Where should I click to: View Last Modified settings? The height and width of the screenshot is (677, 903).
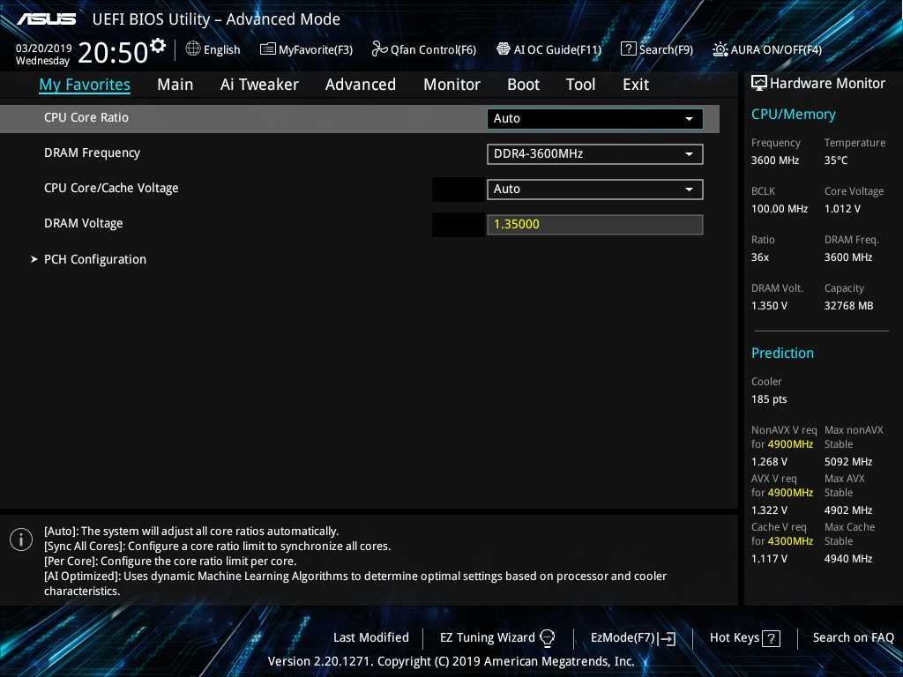pos(370,638)
